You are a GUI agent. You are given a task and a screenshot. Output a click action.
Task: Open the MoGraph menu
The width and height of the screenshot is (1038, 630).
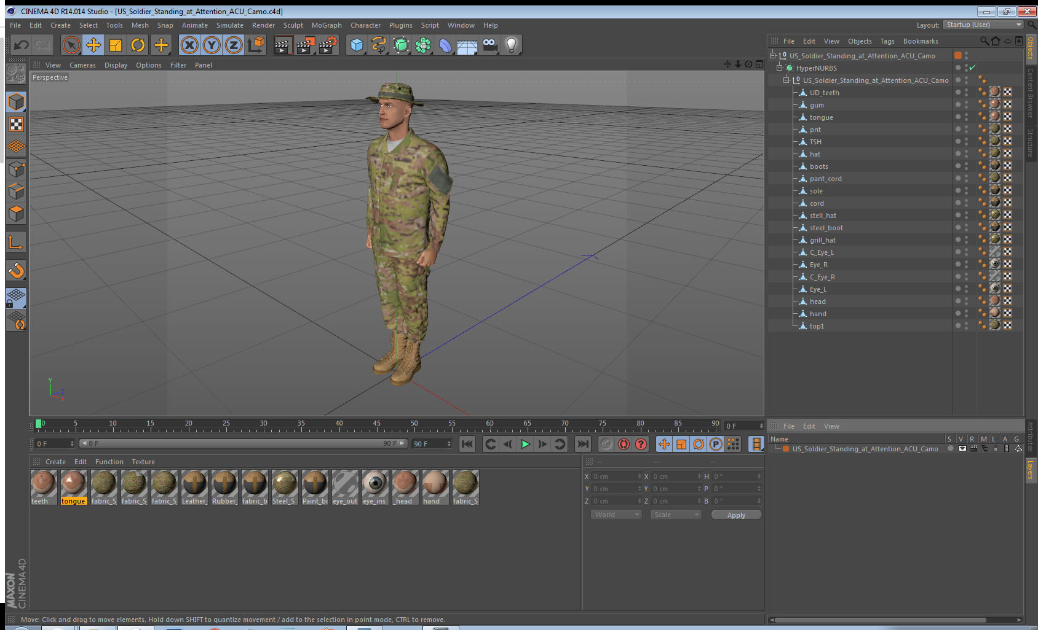click(327, 25)
